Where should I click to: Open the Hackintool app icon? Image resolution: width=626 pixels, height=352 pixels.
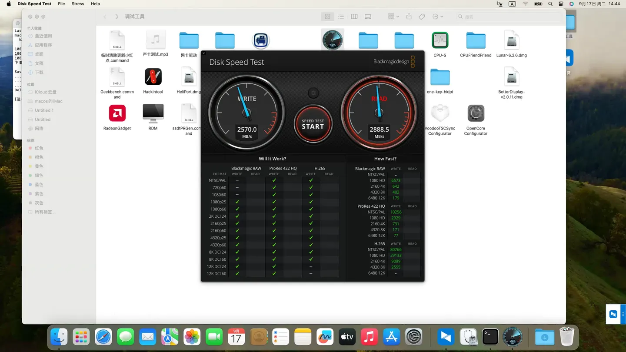coord(153,76)
